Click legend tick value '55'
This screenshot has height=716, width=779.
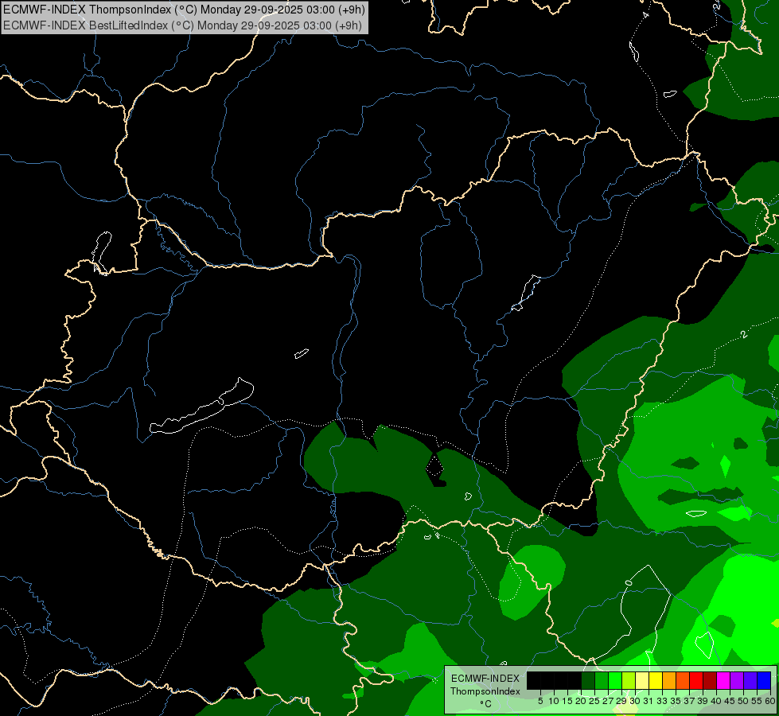click(x=757, y=701)
